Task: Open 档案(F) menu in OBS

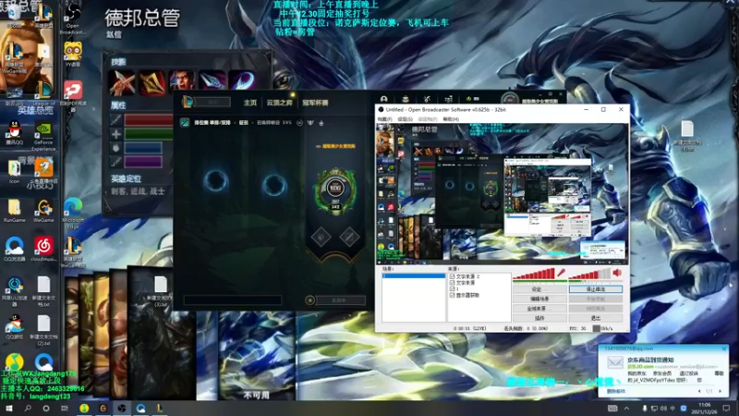Action: pyautogui.click(x=384, y=119)
